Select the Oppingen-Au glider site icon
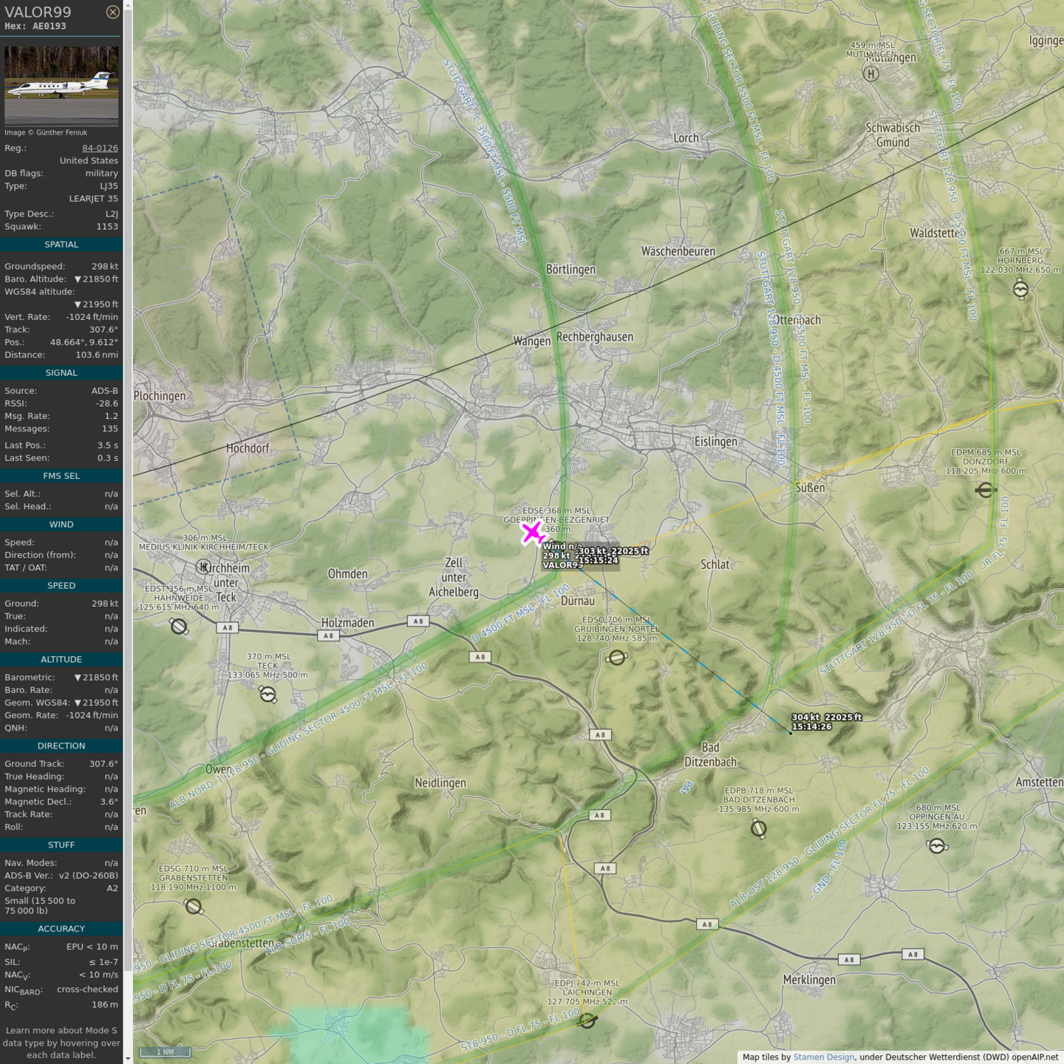This screenshot has width=1064, height=1064. (x=937, y=845)
